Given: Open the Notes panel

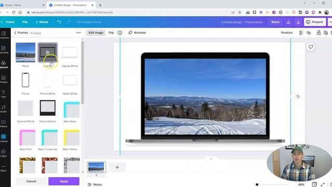Looking at the screenshot, I should 94,184.
